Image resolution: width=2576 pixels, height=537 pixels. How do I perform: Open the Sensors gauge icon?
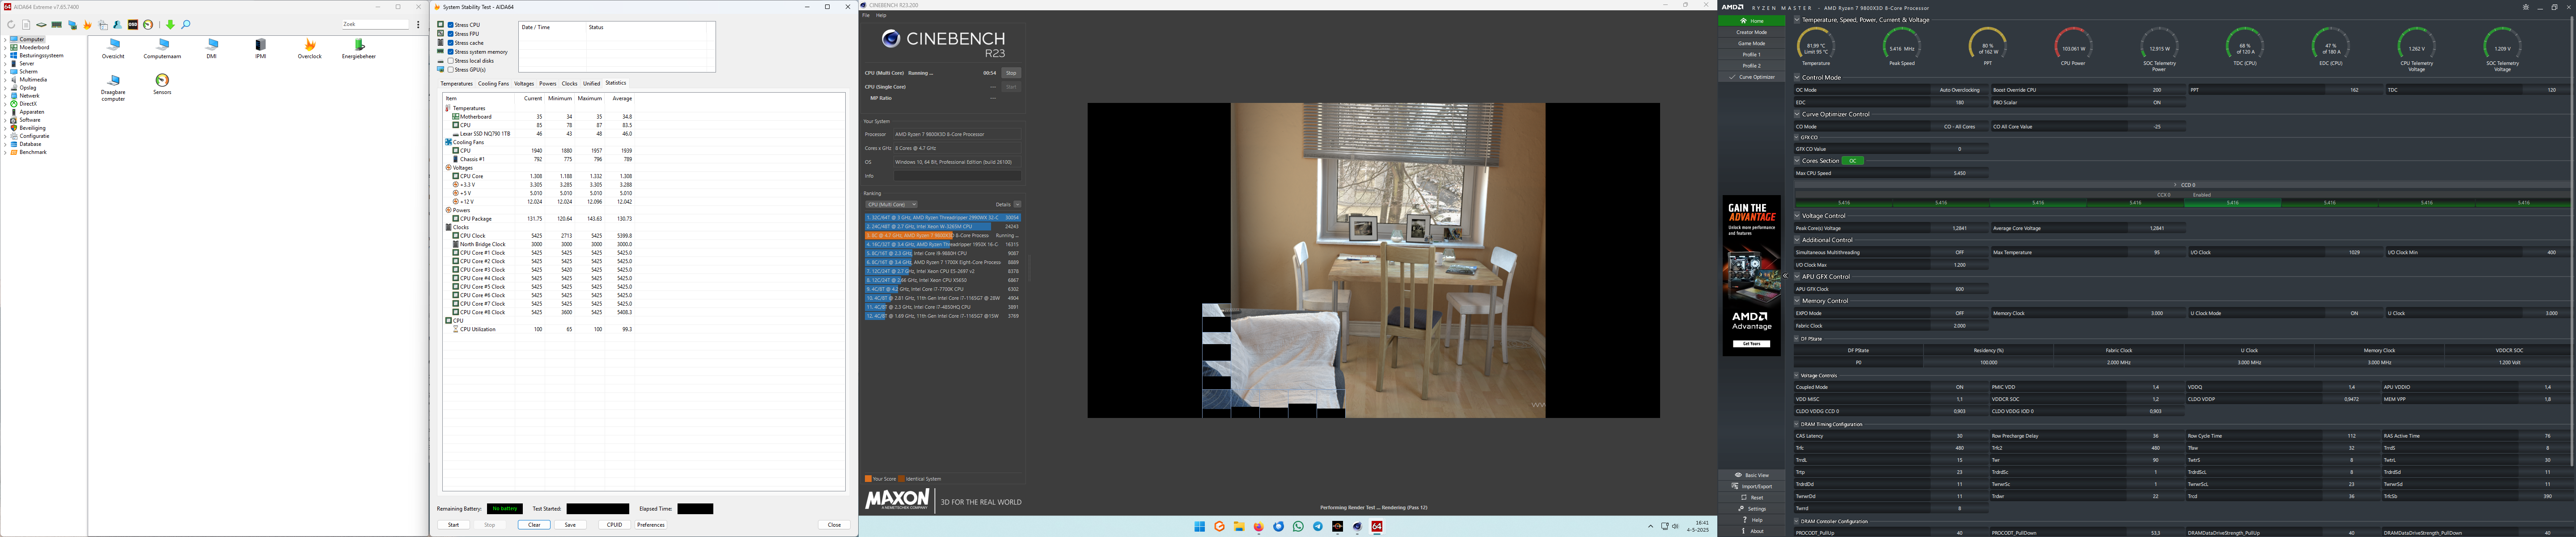click(162, 84)
